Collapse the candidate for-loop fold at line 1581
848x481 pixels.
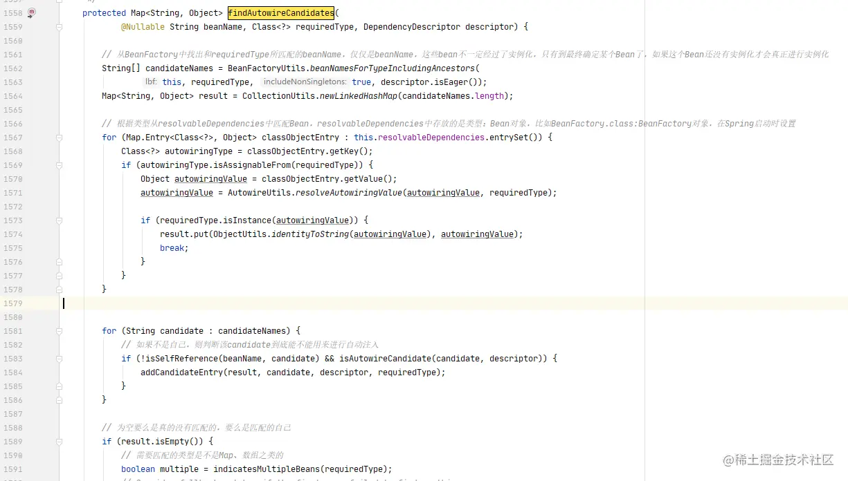60,331
